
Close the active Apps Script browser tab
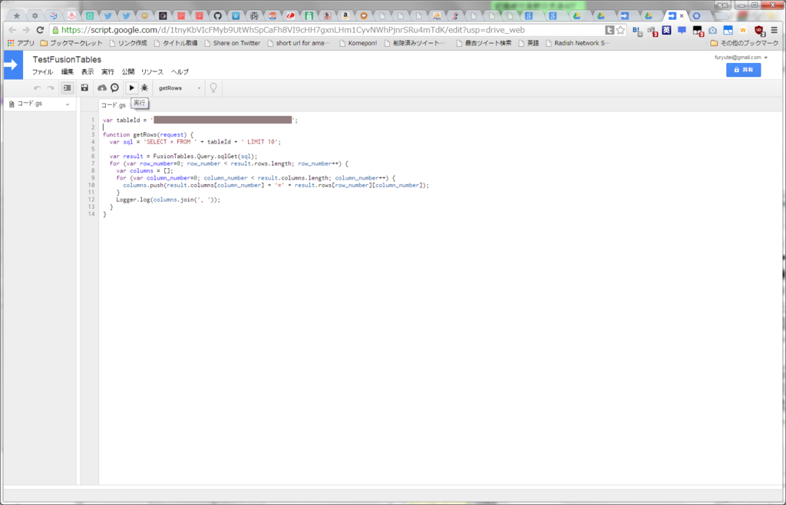click(682, 15)
